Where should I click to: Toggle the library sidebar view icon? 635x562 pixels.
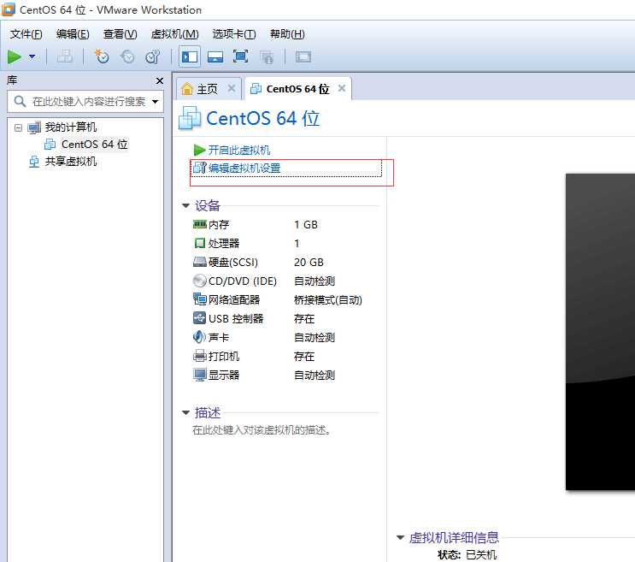190,56
